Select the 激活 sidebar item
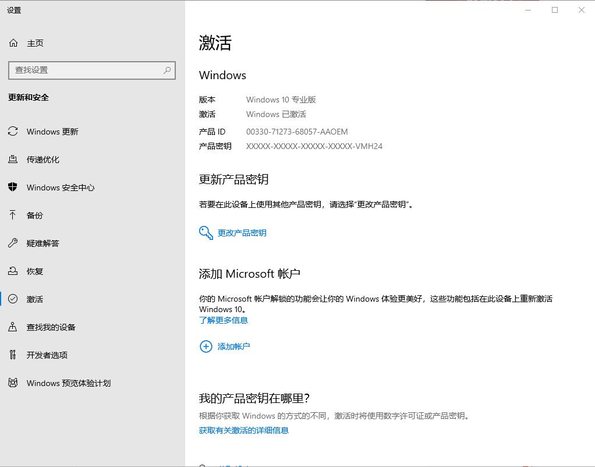 35,299
